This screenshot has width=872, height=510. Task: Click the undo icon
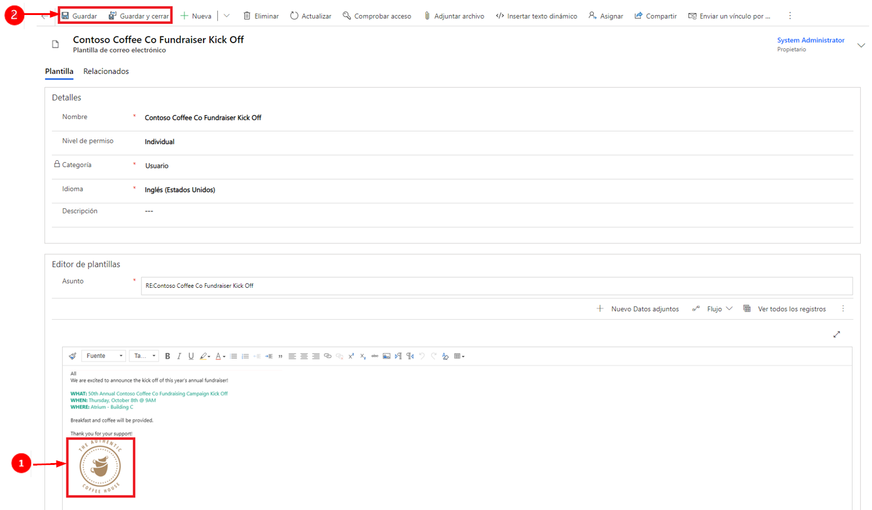tap(422, 356)
